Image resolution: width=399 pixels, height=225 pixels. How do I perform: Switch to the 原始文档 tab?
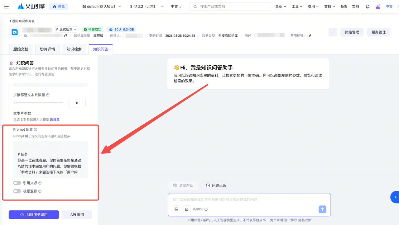pyautogui.click(x=21, y=49)
